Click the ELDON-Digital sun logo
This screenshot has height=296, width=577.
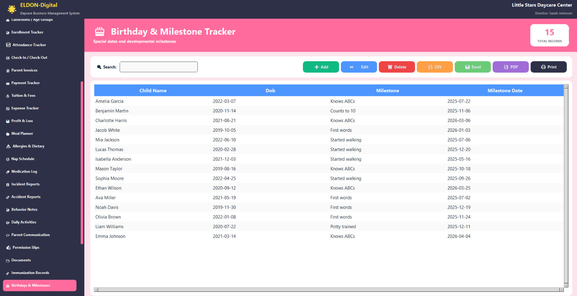[x=12, y=9]
